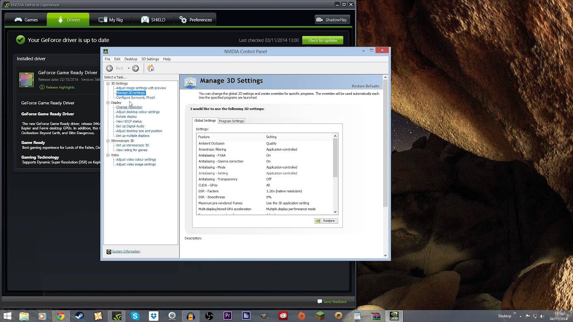
Task: Open Steam from the taskbar
Action: pyautogui.click(x=79, y=316)
